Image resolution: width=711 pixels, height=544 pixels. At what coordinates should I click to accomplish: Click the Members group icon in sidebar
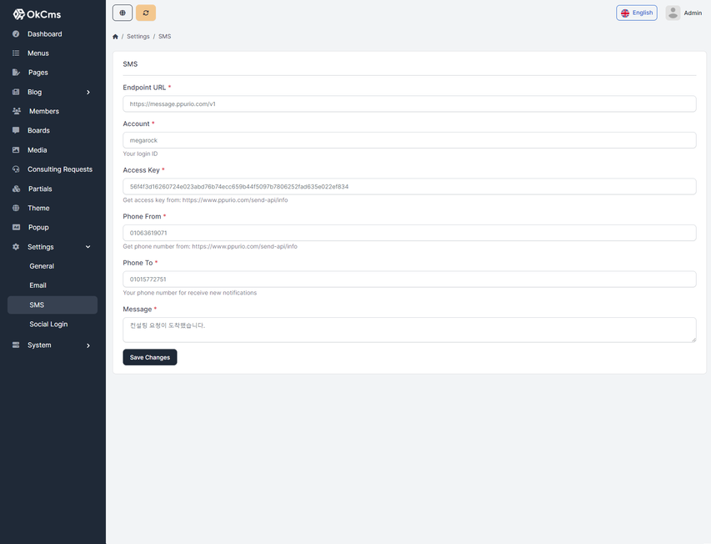point(17,111)
